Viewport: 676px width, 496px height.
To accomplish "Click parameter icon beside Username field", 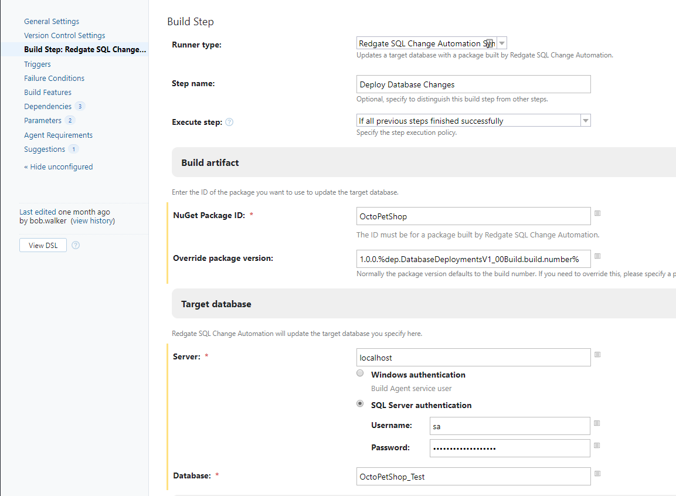I will click(597, 423).
